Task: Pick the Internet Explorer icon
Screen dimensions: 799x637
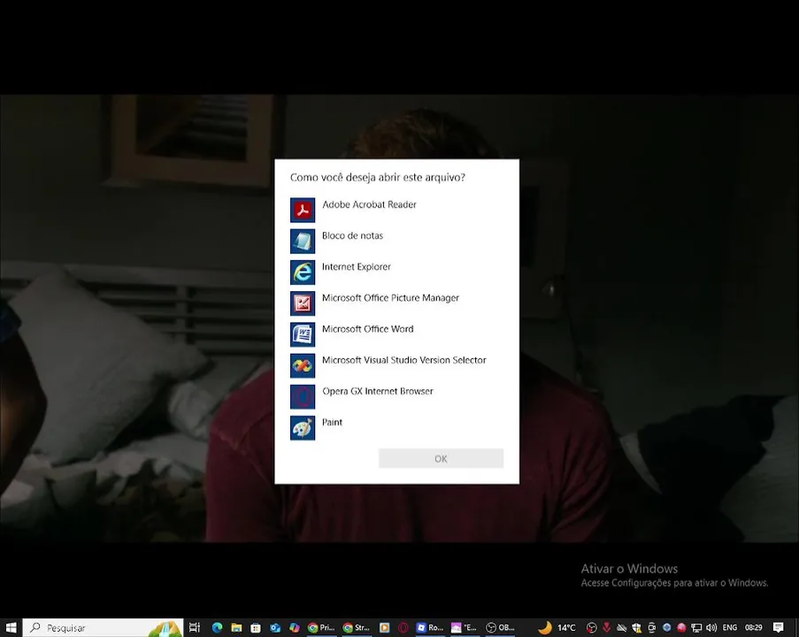Action: (303, 272)
